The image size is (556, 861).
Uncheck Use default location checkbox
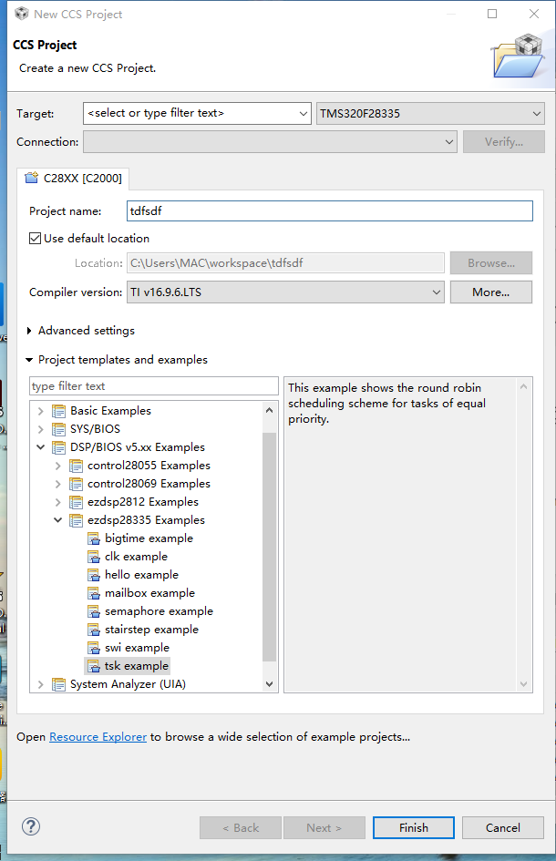(36, 239)
